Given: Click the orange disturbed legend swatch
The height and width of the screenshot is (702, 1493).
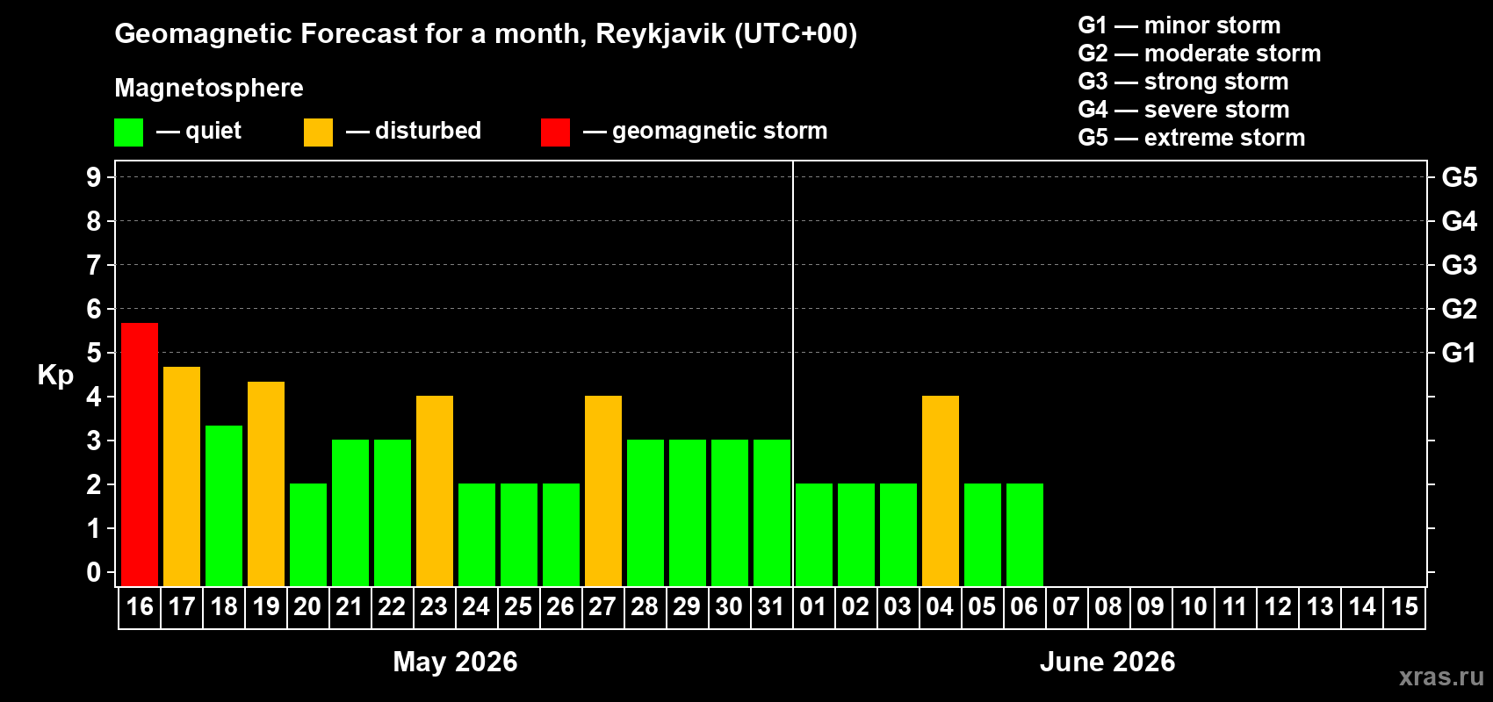Looking at the screenshot, I should [x=318, y=133].
